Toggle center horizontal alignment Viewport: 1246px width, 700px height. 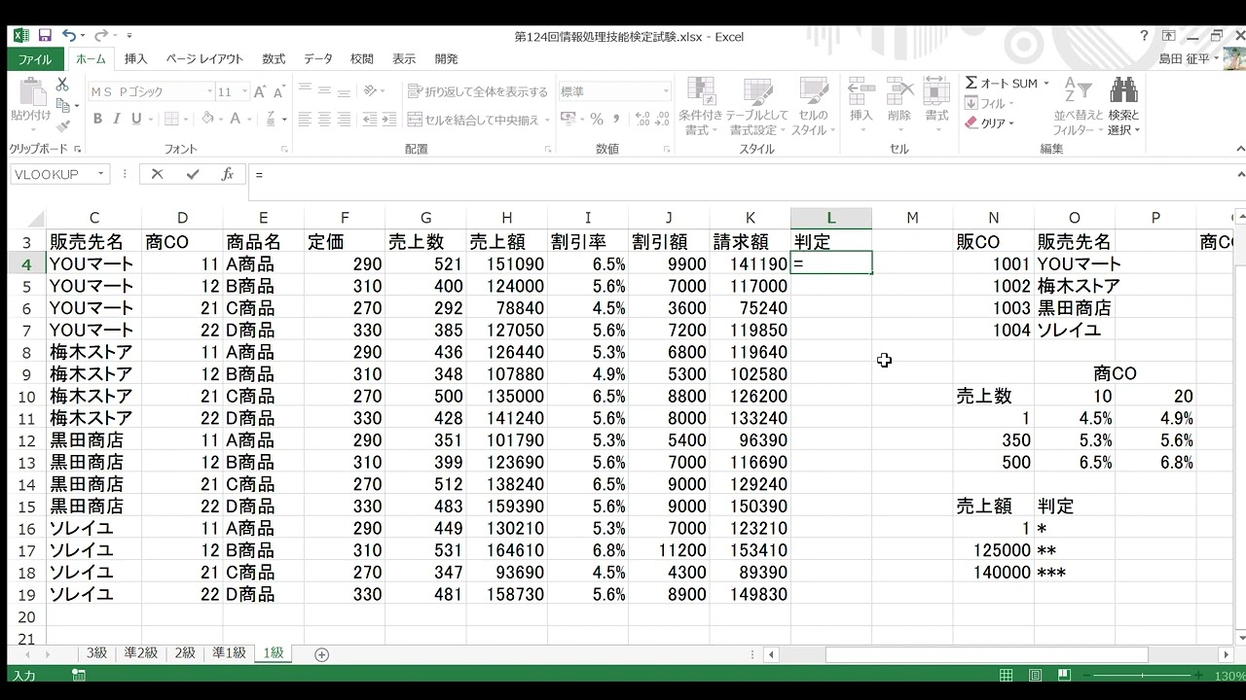[324, 120]
